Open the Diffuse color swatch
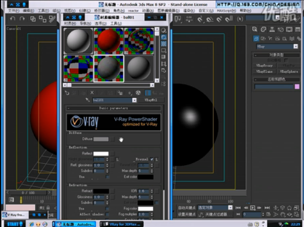This screenshot has height=227, width=304. tap(101, 139)
